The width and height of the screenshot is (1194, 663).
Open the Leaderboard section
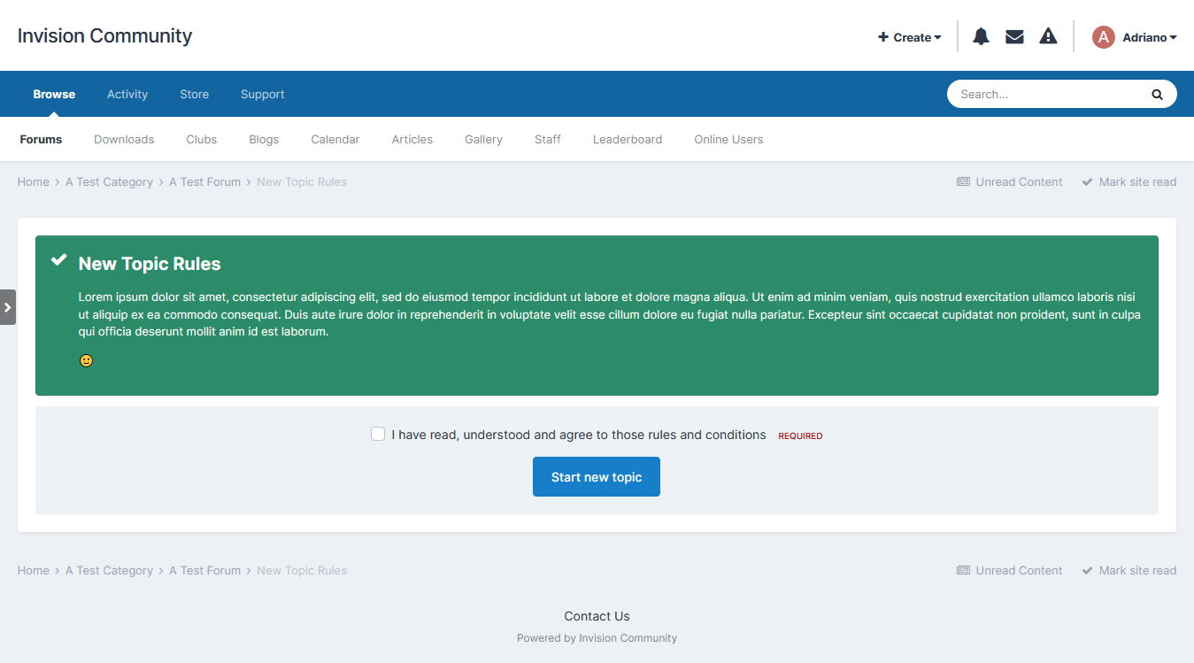point(627,139)
